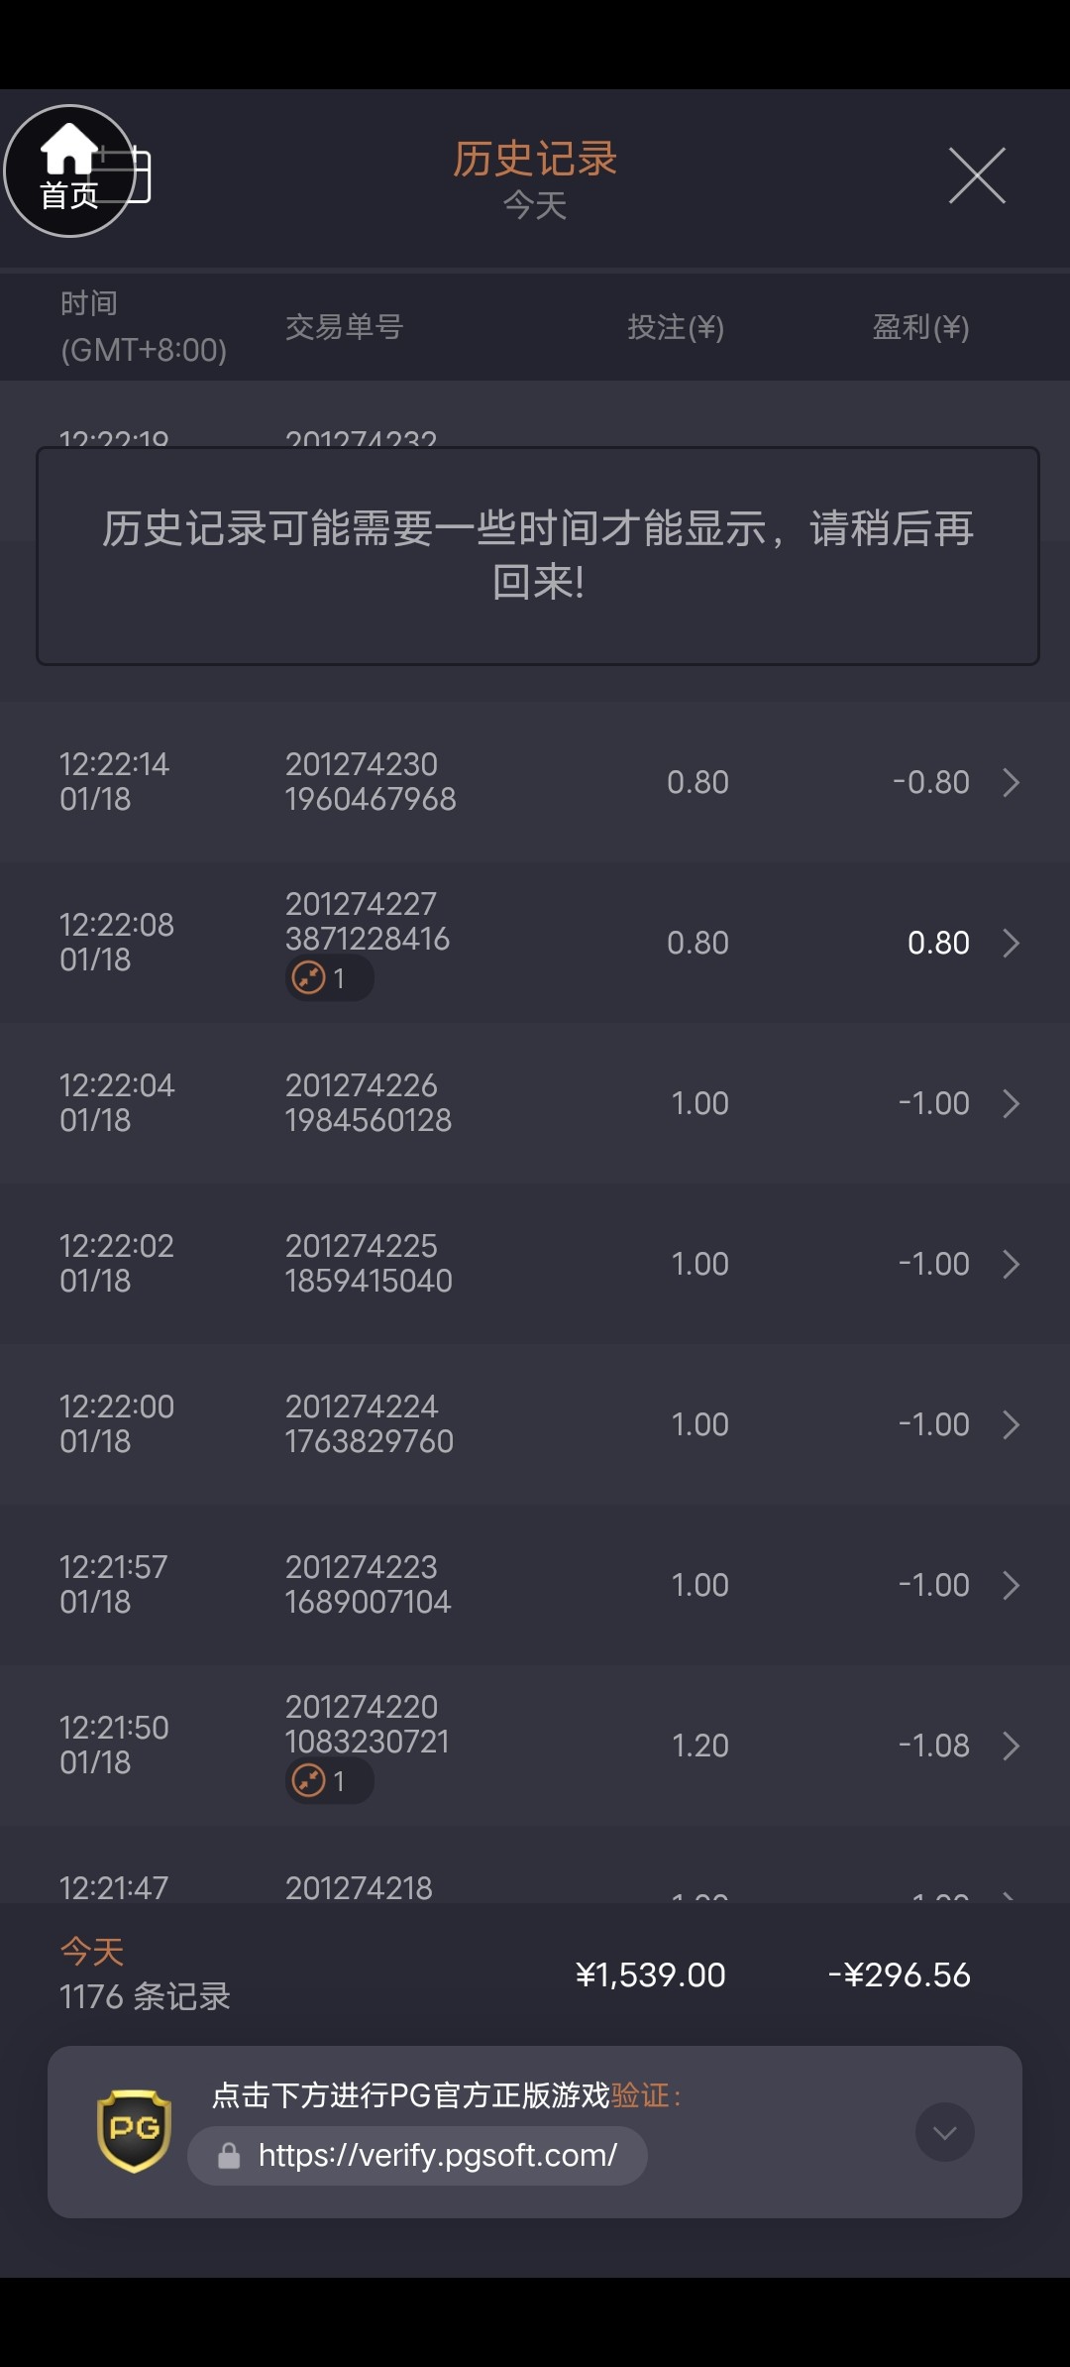Screen dimensions: 1070x2367
Task: Click the 验证 verification link text
Action: (640, 2094)
